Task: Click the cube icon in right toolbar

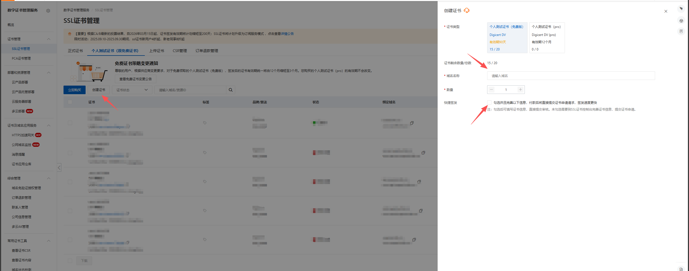Action: click(x=681, y=21)
